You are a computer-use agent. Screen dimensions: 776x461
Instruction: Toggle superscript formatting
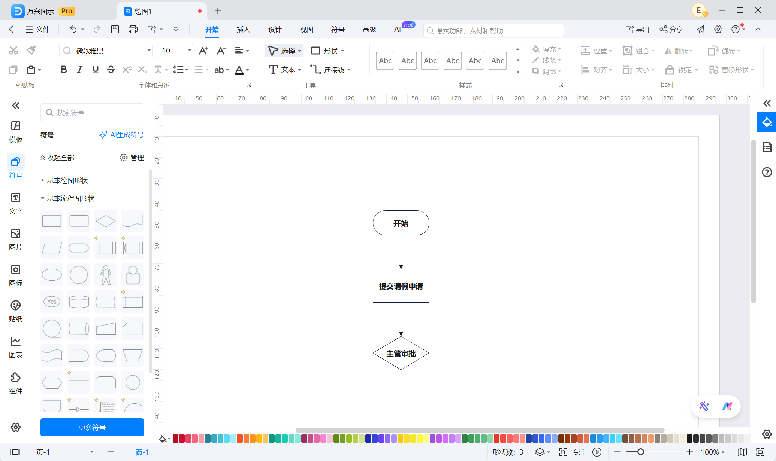tap(127, 70)
